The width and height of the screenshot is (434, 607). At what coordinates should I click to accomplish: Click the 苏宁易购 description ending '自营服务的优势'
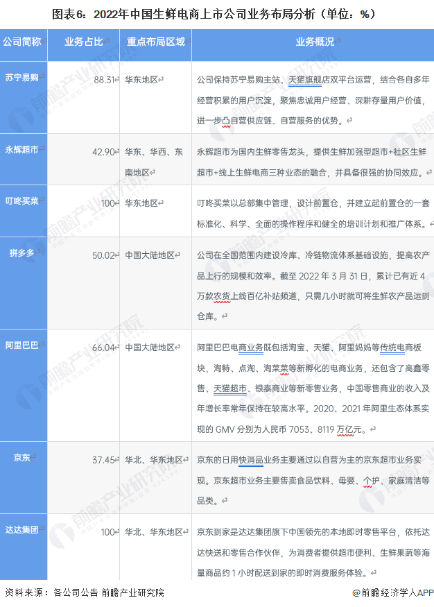pyautogui.click(x=313, y=101)
